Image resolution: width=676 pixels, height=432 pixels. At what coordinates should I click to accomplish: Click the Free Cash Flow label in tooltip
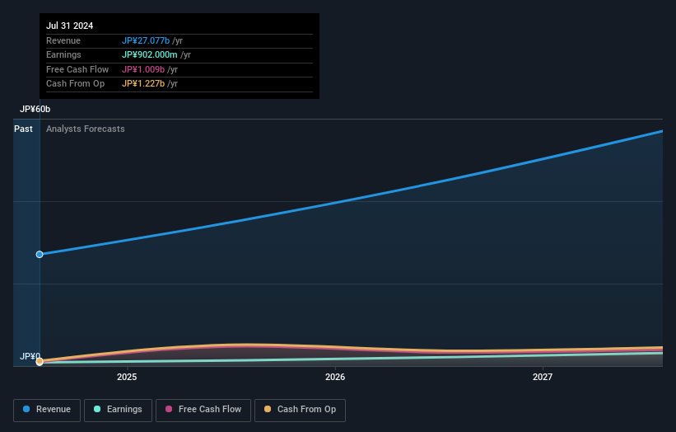pos(77,69)
